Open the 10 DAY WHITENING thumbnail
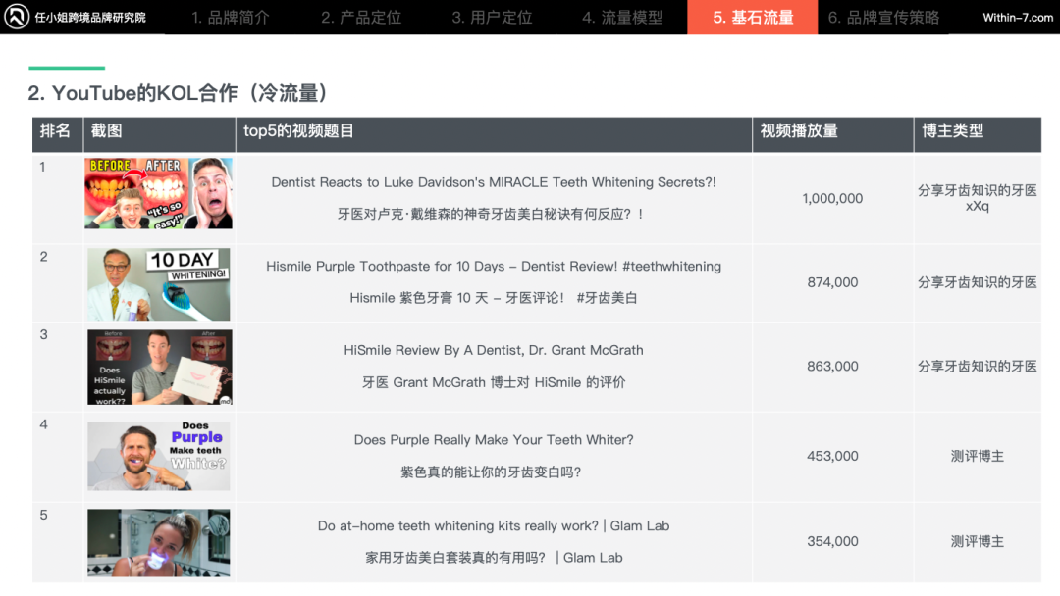The height and width of the screenshot is (596, 1060). pyautogui.click(x=158, y=284)
